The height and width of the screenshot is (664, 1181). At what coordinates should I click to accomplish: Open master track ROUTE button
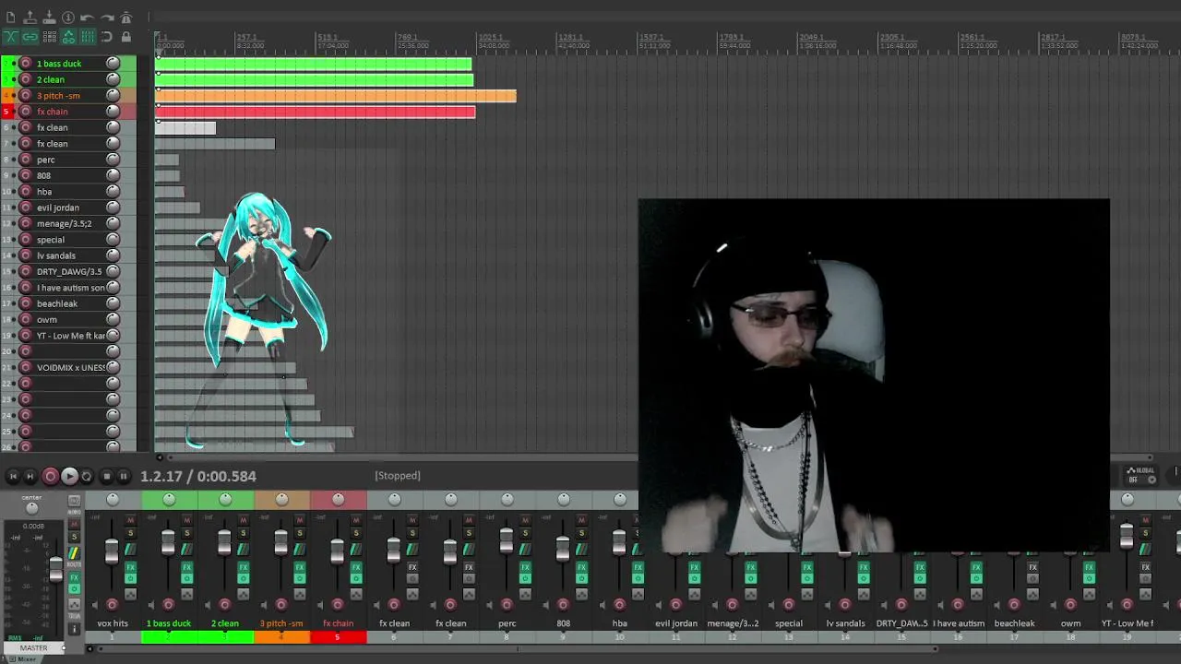click(74, 553)
